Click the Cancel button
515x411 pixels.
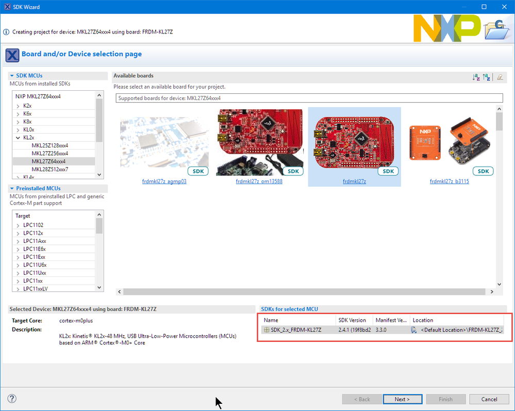point(489,399)
